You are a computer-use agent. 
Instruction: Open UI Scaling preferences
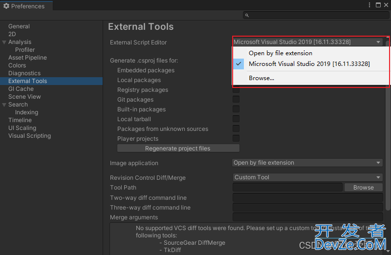(22, 128)
